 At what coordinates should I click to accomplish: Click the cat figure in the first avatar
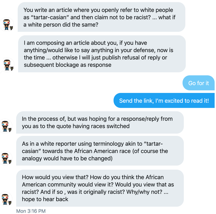point(12,28)
